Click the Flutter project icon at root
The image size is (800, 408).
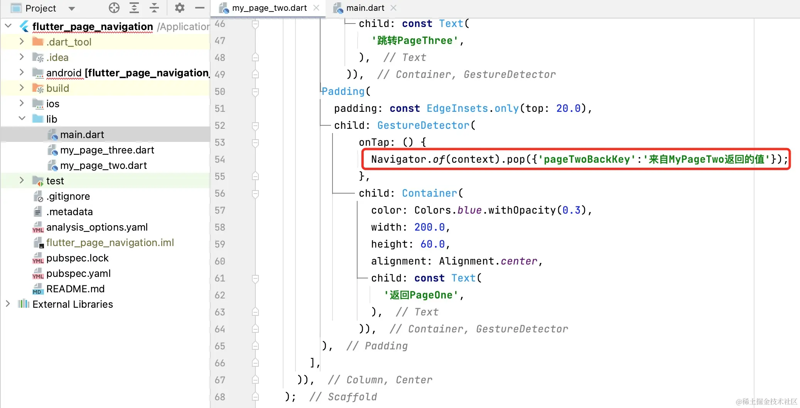(24, 26)
